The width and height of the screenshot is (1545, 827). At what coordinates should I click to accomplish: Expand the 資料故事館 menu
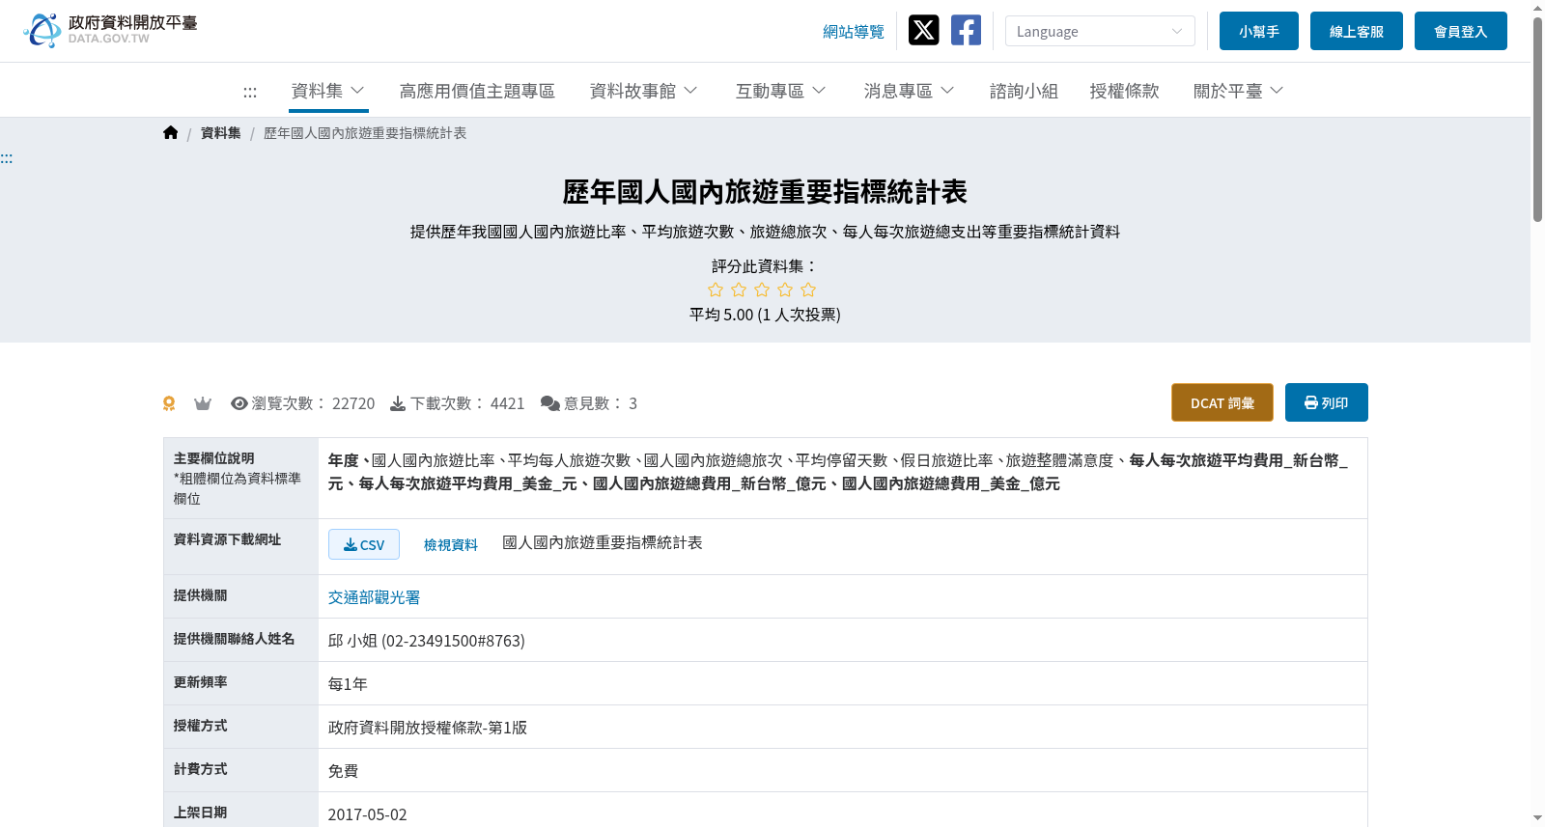(643, 91)
